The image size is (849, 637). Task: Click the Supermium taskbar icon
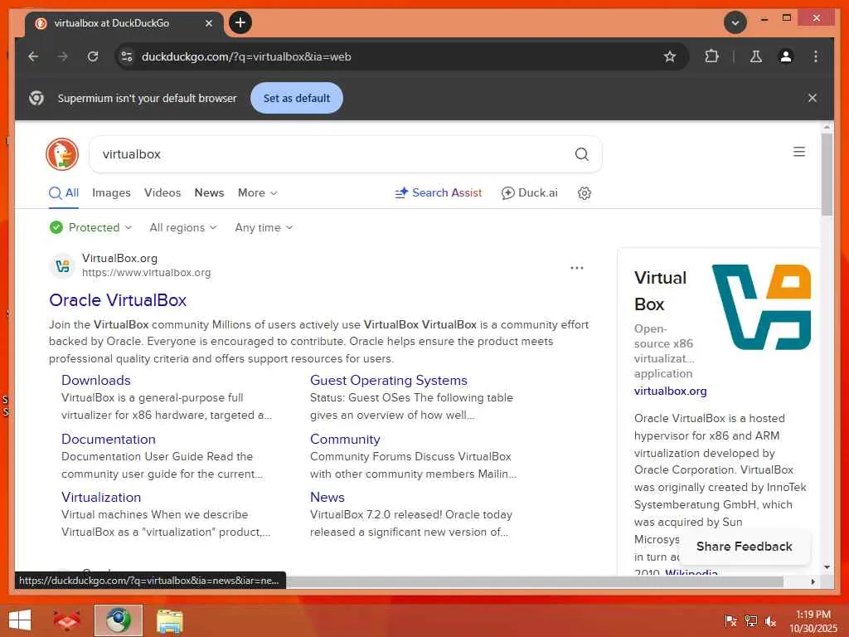(118, 620)
